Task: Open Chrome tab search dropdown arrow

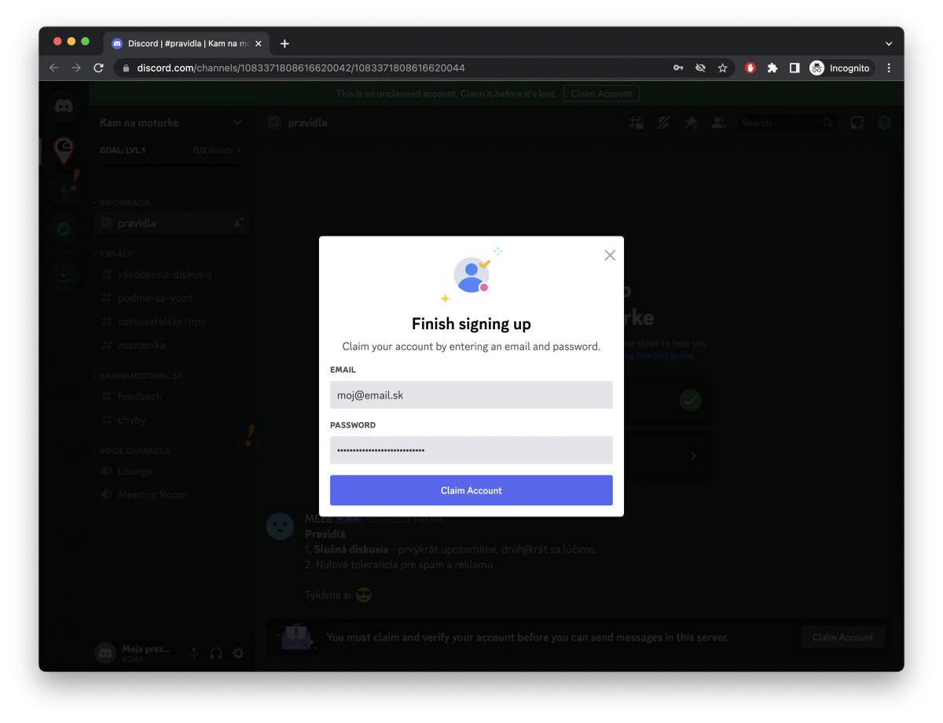Action: pos(889,44)
